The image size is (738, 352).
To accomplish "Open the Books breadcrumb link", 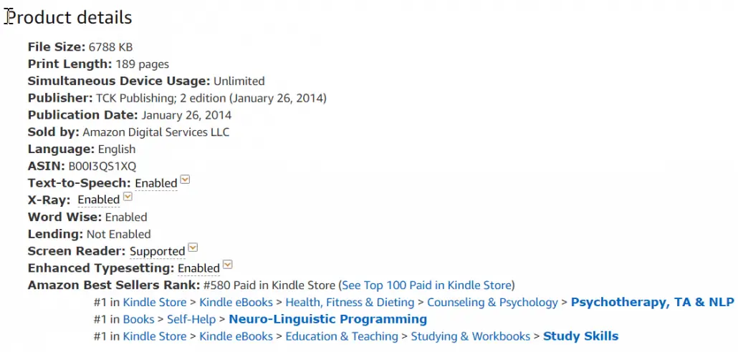I will [138, 319].
